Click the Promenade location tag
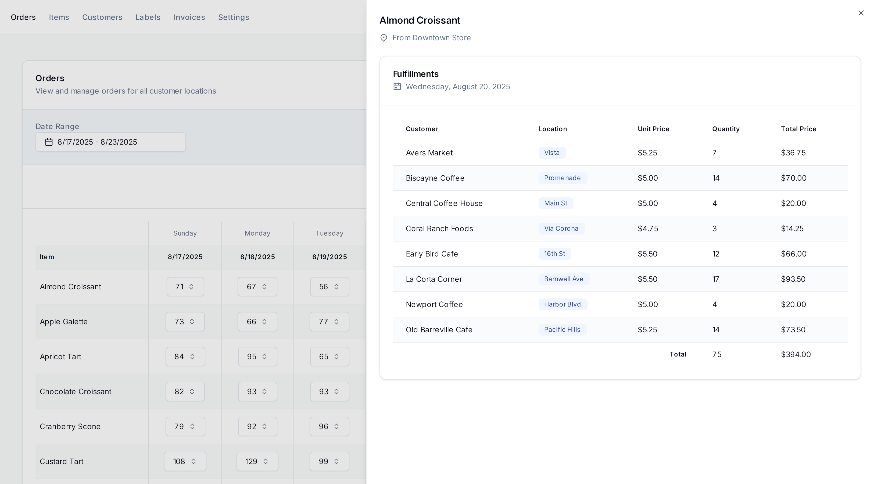The width and height of the screenshot is (874, 484). point(563,178)
